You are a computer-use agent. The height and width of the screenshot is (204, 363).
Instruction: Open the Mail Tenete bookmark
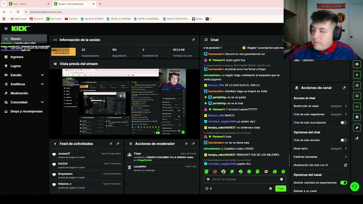click(19, 19)
